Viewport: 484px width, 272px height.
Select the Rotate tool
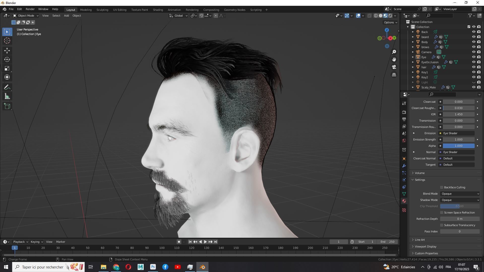pyautogui.click(x=7, y=59)
